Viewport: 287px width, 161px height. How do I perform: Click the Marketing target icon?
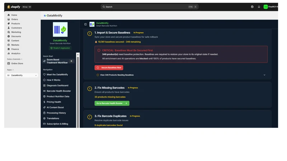click(9, 32)
